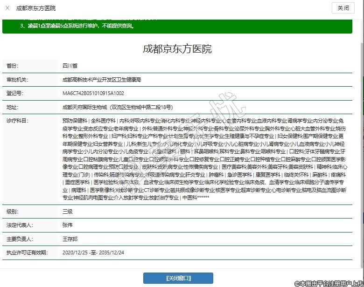The image size is (364, 287).
Task: Select legal representative name 张伟
Action: click(67, 225)
